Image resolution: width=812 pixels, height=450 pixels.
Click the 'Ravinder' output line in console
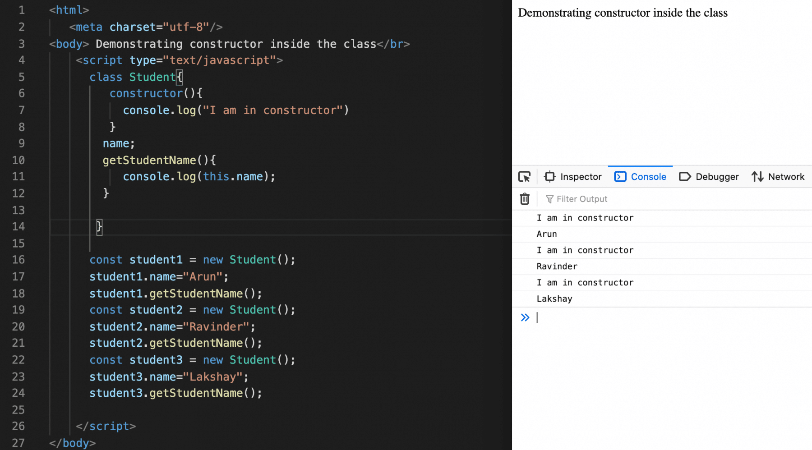click(x=557, y=266)
